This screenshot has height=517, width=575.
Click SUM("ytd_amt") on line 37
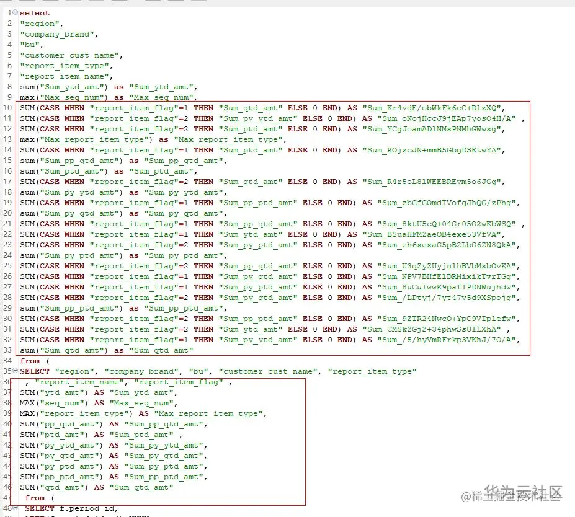(x=54, y=392)
